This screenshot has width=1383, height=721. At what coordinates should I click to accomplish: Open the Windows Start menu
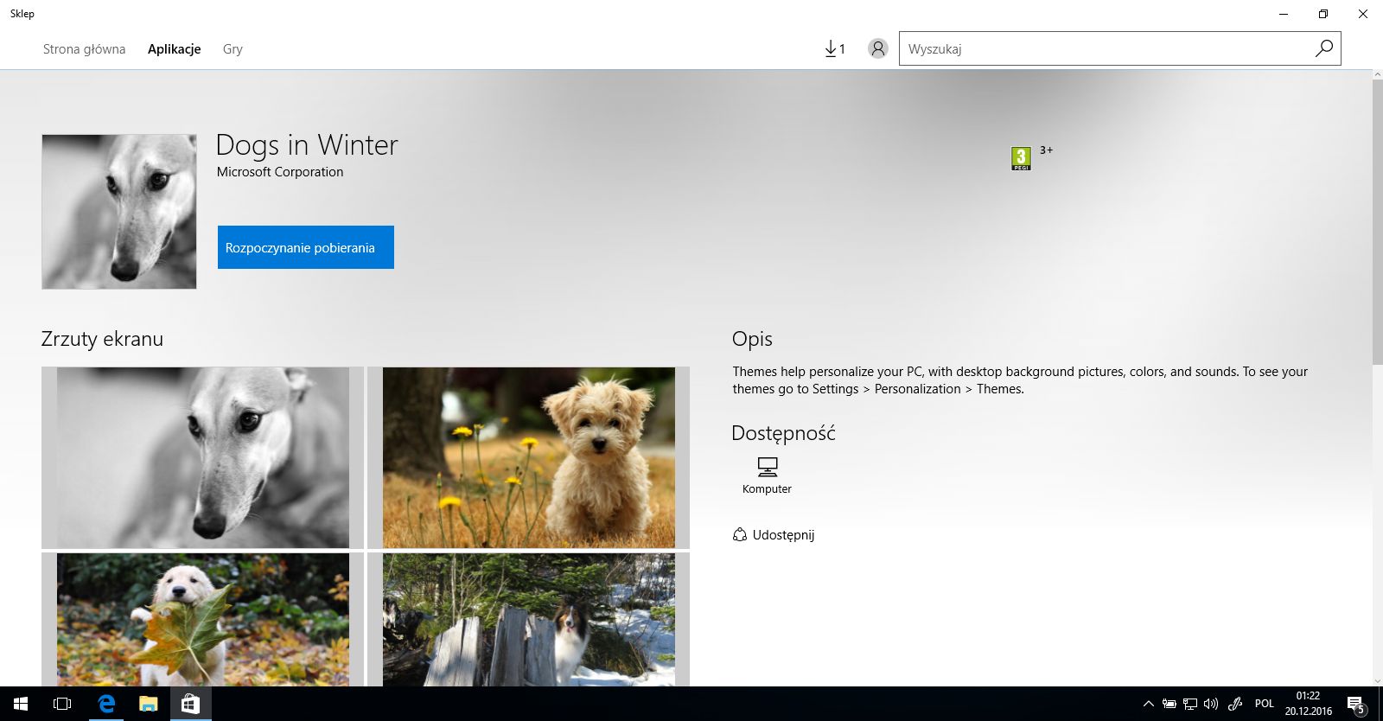pyautogui.click(x=21, y=704)
